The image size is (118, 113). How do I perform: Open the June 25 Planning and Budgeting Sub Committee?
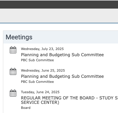pos(62,76)
